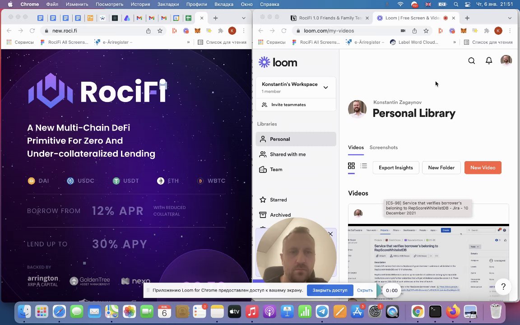This screenshot has width=520, height=325.
Task: Click Скрыть link in sharing bar
Action: 365,290
